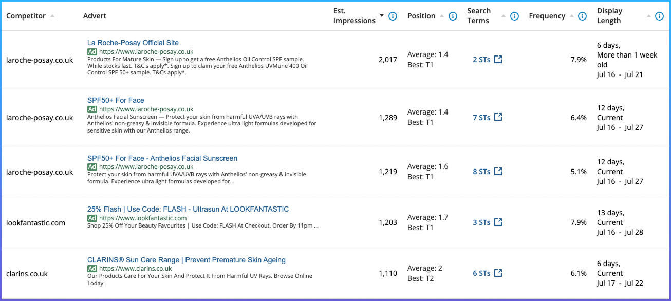Sort by Position column arrow

point(441,16)
